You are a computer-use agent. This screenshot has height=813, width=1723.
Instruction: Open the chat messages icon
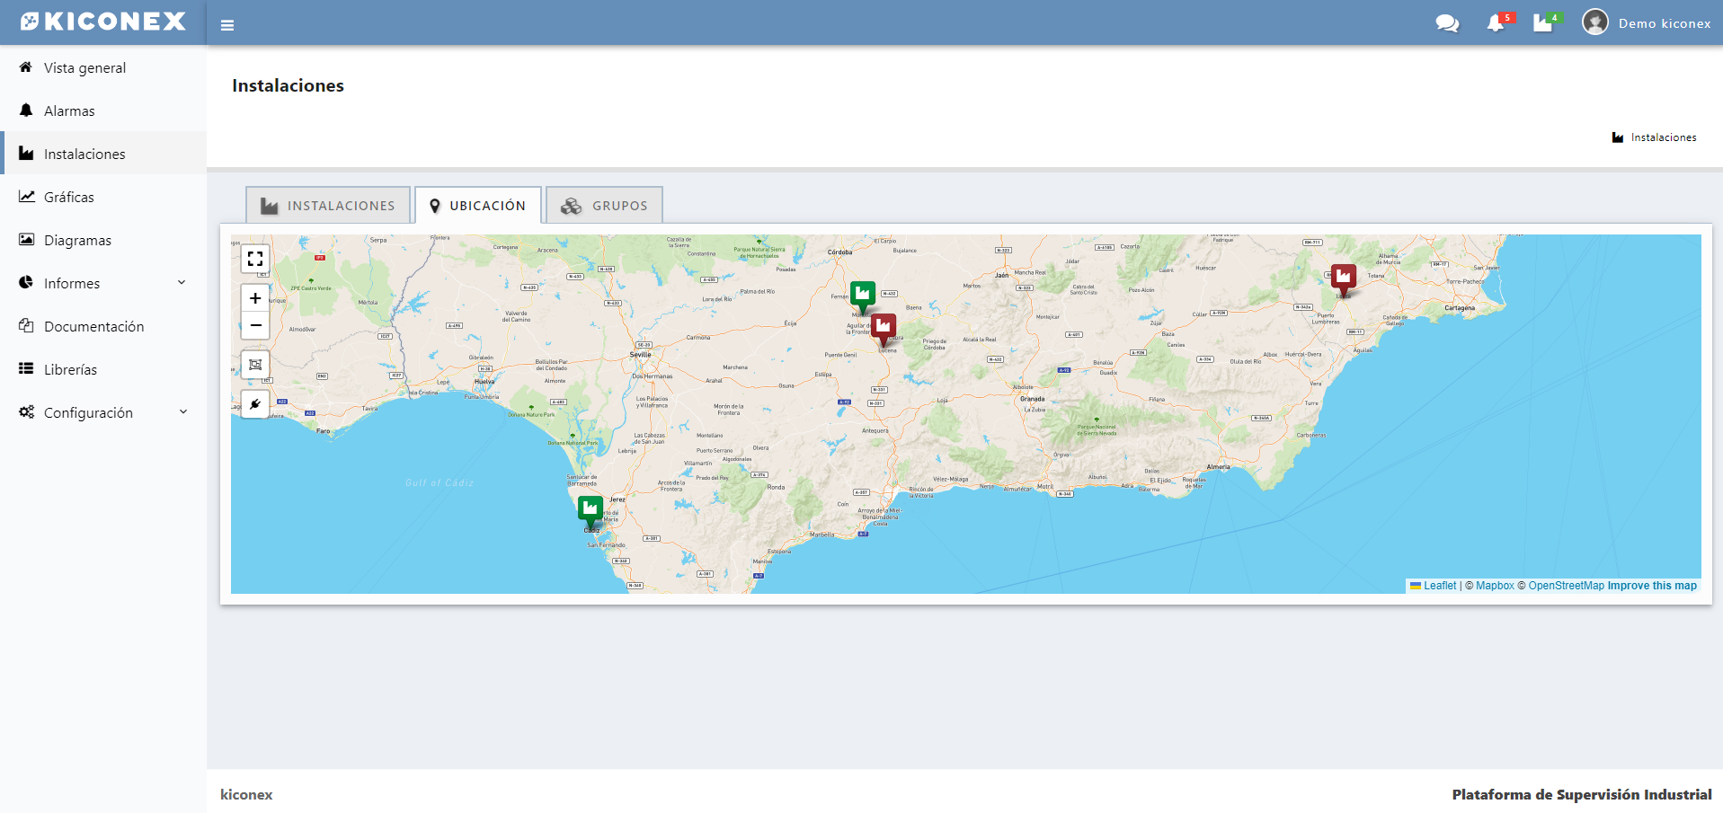coord(1446,23)
